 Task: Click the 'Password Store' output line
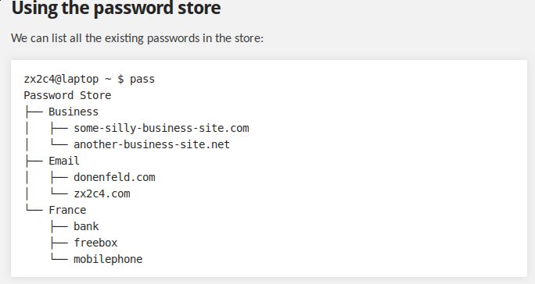pos(67,95)
